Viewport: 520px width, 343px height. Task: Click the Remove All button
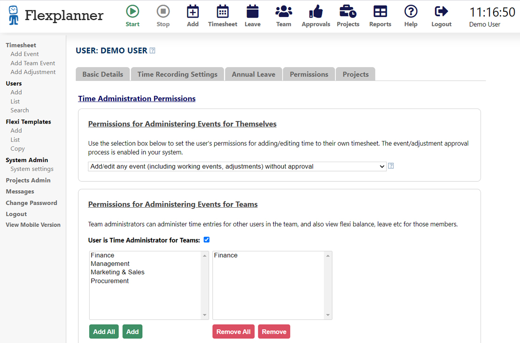233,332
